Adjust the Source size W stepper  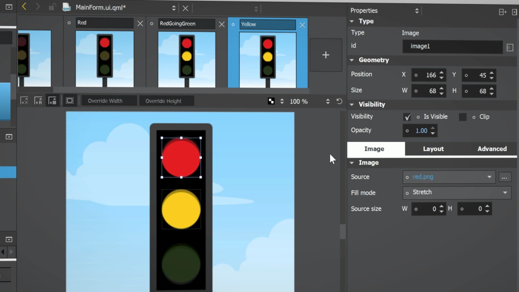click(x=442, y=209)
